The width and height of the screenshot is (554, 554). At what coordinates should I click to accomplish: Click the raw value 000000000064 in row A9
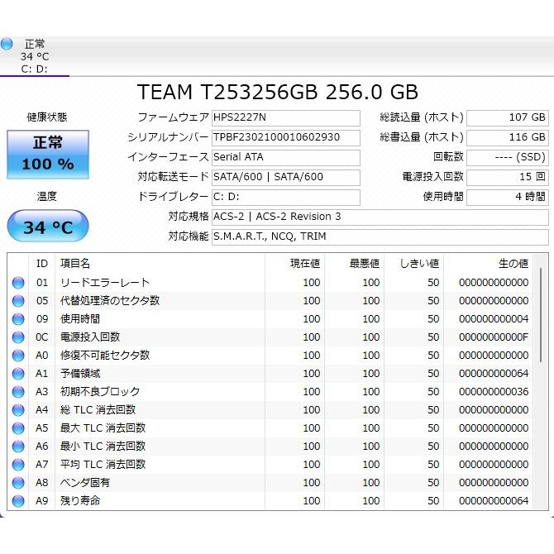click(x=494, y=501)
